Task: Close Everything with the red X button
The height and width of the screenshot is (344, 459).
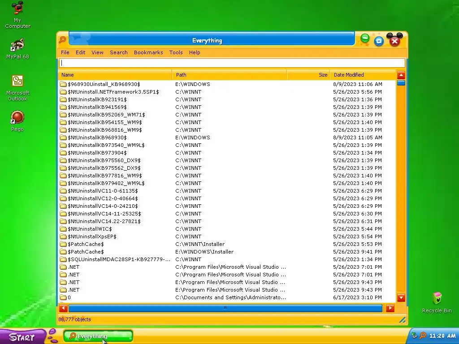Action: tap(394, 41)
